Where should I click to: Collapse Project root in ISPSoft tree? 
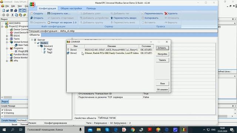pos(2,27)
